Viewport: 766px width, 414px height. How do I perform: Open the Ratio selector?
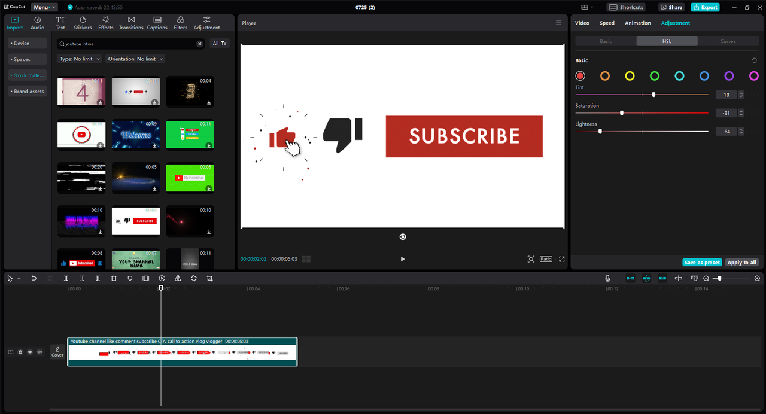click(546, 259)
